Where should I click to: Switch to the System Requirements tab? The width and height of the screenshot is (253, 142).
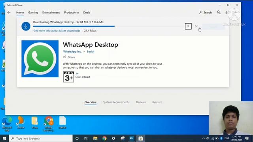coord(116,102)
